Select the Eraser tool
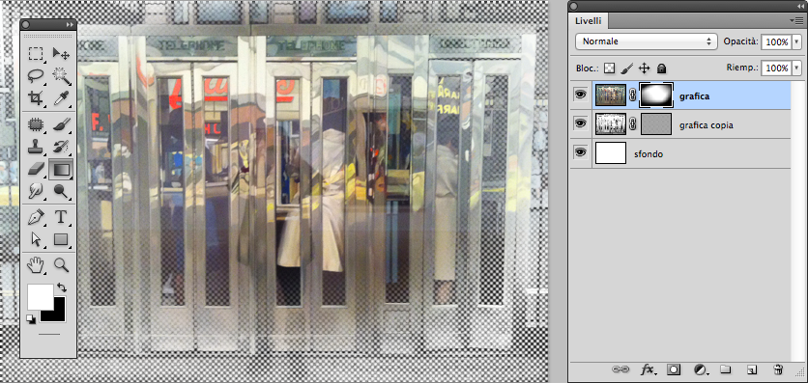 pyautogui.click(x=36, y=169)
